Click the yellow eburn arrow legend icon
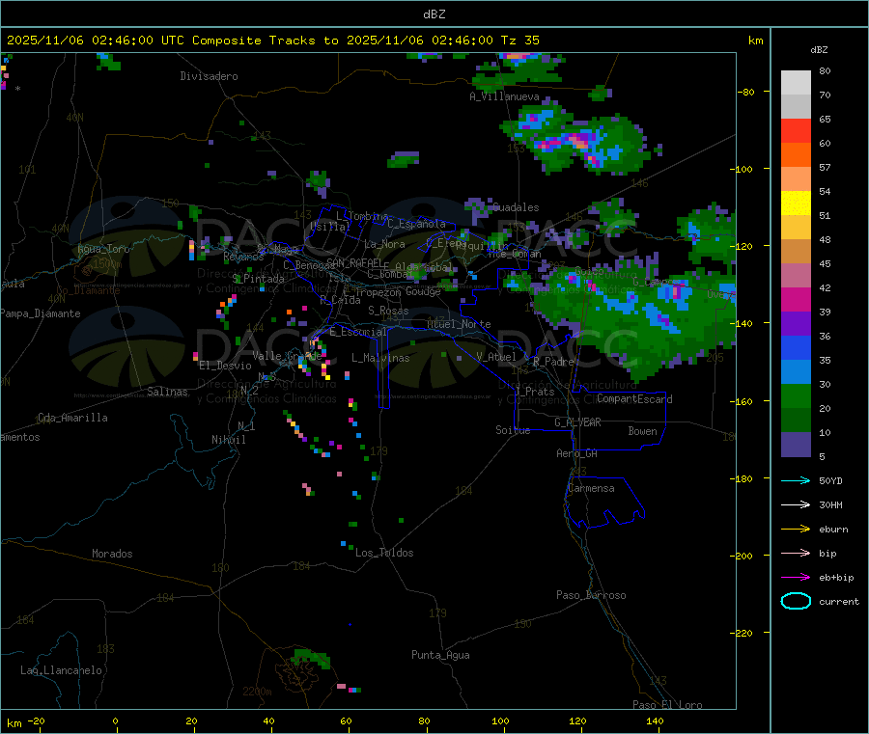The image size is (869, 734). tap(796, 530)
